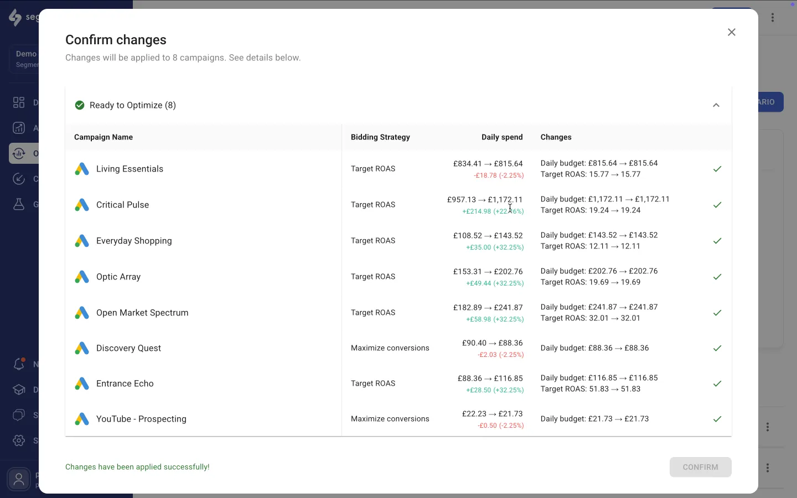Collapse the Ready to Optimize section chevron
This screenshot has height=498, width=797.
coord(716,105)
